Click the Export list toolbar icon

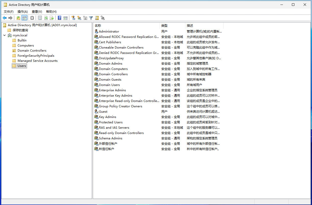pyautogui.click(x=52, y=18)
